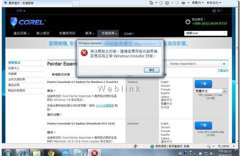Open the IE Home toolbar icon

click(151, 3)
